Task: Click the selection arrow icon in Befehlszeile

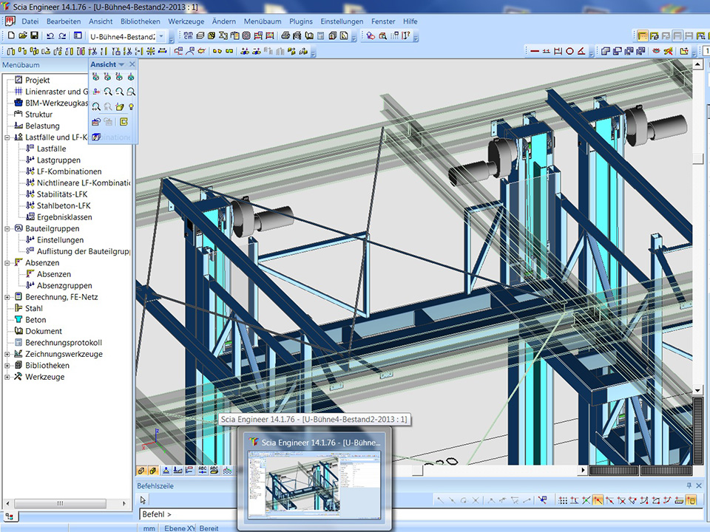Action: pyautogui.click(x=143, y=500)
